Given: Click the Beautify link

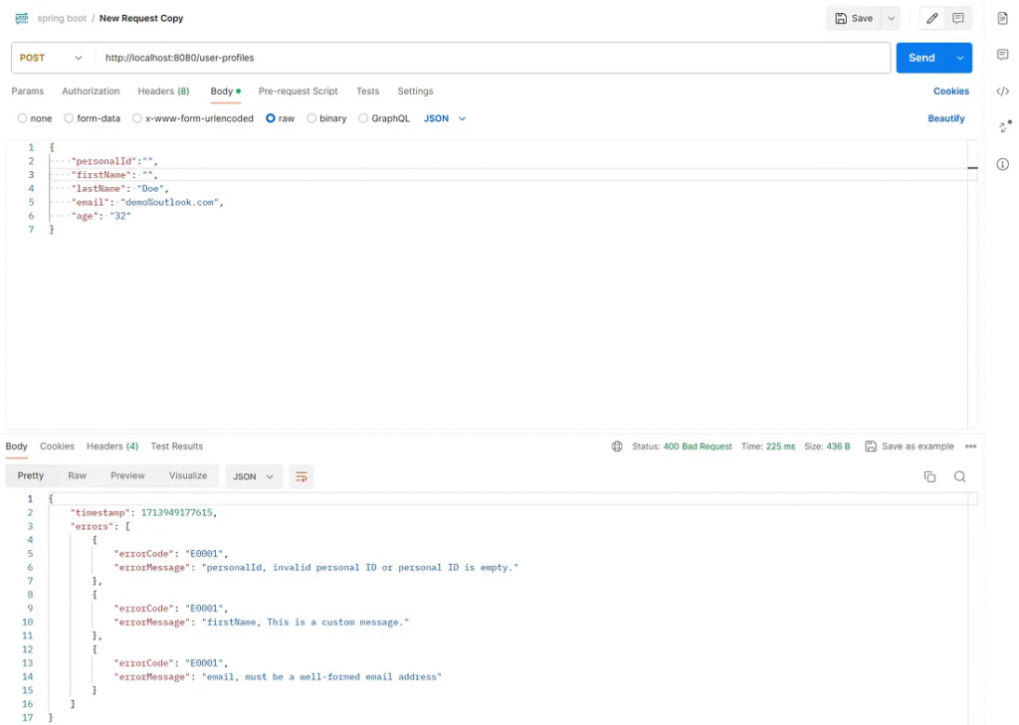Looking at the screenshot, I should (945, 118).
